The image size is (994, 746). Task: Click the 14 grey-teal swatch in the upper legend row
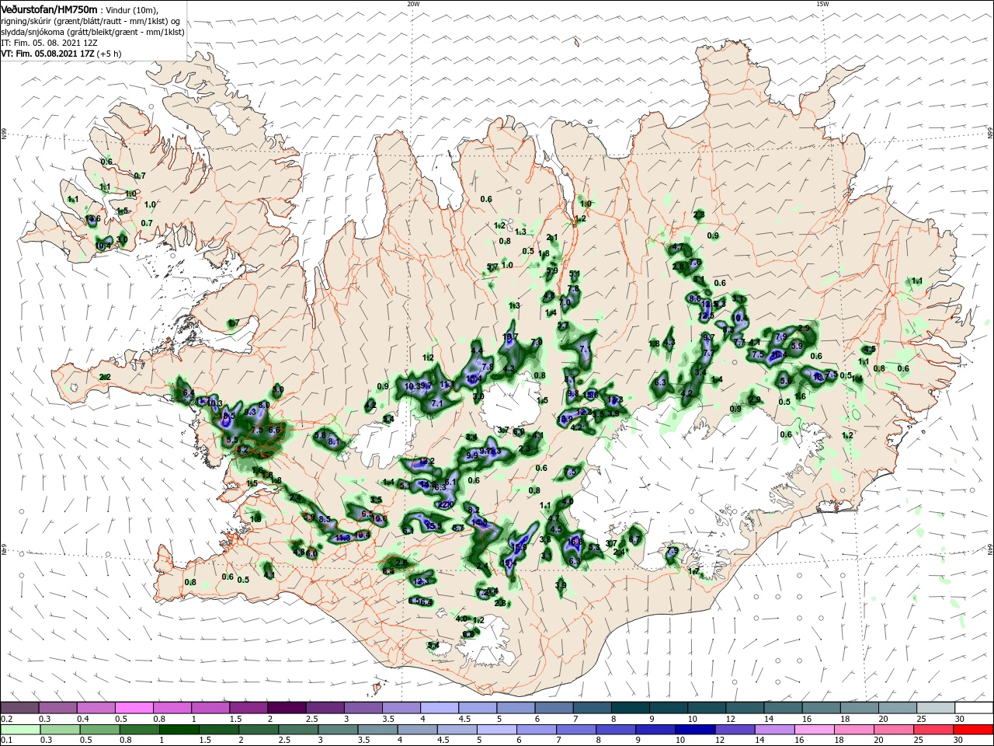781,708
